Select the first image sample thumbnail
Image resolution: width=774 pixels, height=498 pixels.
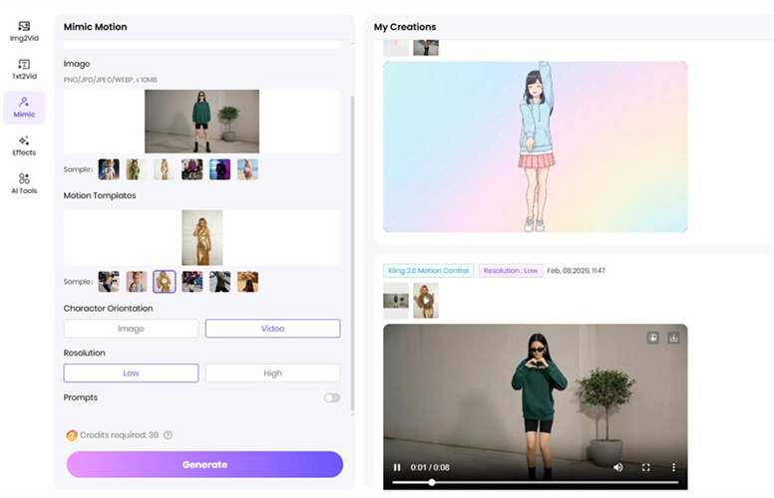coord(109,169)
